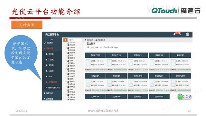
Task: Click the inverter device icon under 世家科诺10
Action: [131, 83]
